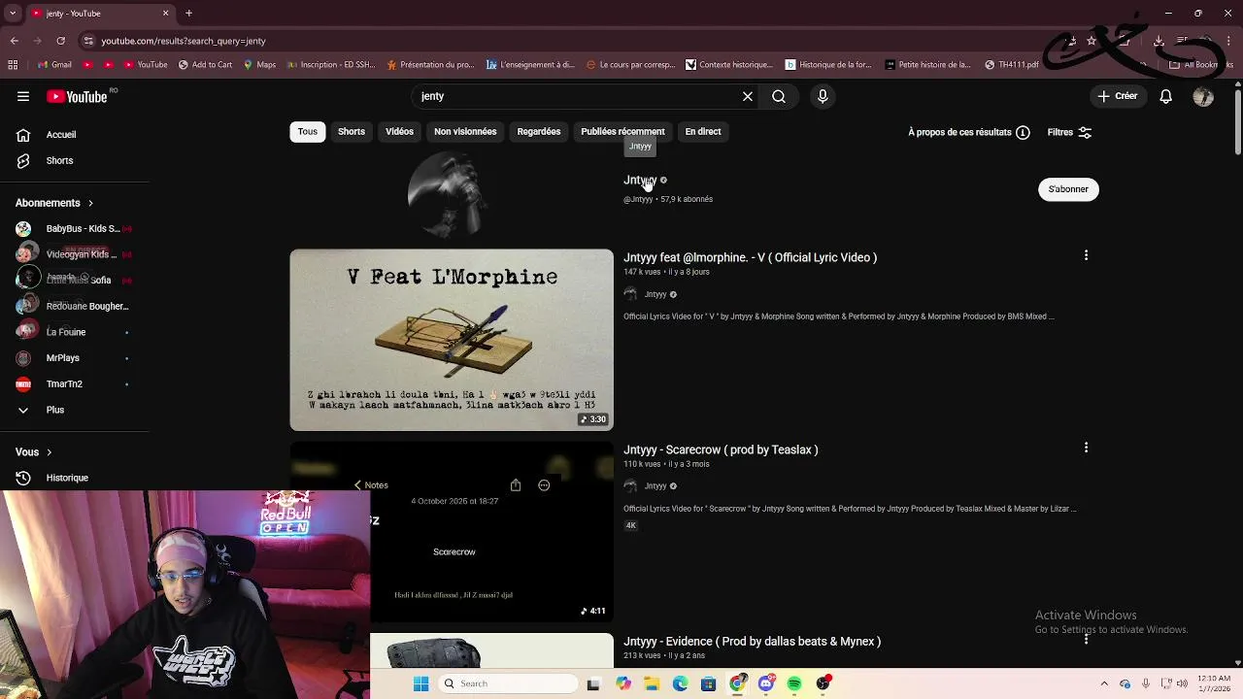The width and height of the screenshot is (1243, 699).
Task: Open the apps grid in bookmarks bar
Action: (x=13, y=65)
